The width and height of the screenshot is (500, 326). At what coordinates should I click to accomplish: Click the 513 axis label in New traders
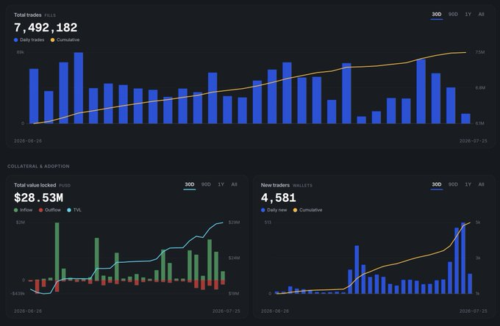(268, 222)
